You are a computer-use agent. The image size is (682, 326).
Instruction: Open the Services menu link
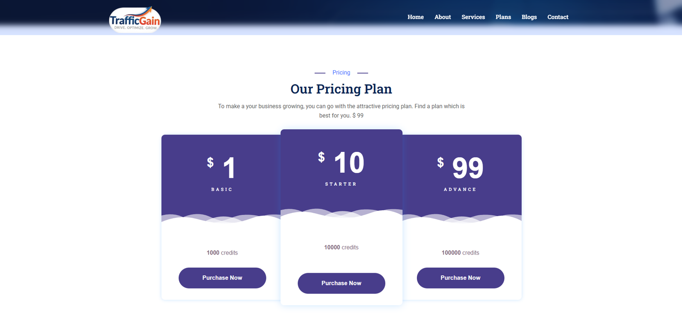click(473, 17)
